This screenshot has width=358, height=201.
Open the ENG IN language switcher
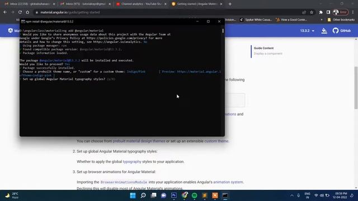[x=307, y=195]
